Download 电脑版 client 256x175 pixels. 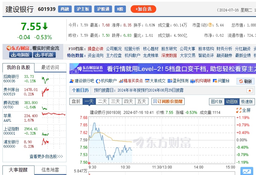click(x=20, y=55)
